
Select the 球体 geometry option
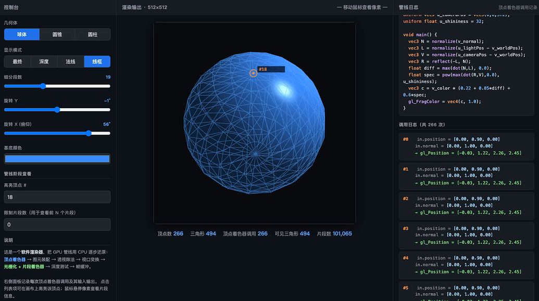click(x=22, y=34)
